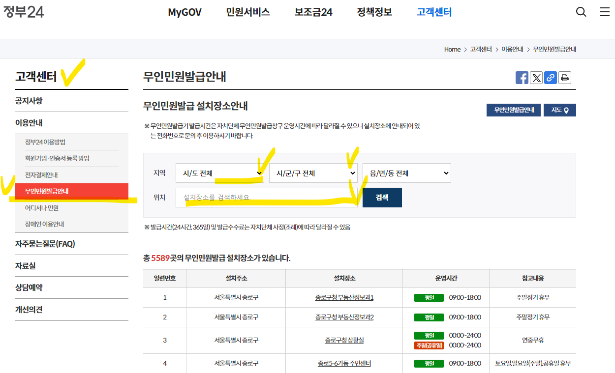The height and width of the screenshot is (373, 615).
Task: Open the 시/군/구 전체 dropdown
Action: pyautogui.click(x=313, y=172)
